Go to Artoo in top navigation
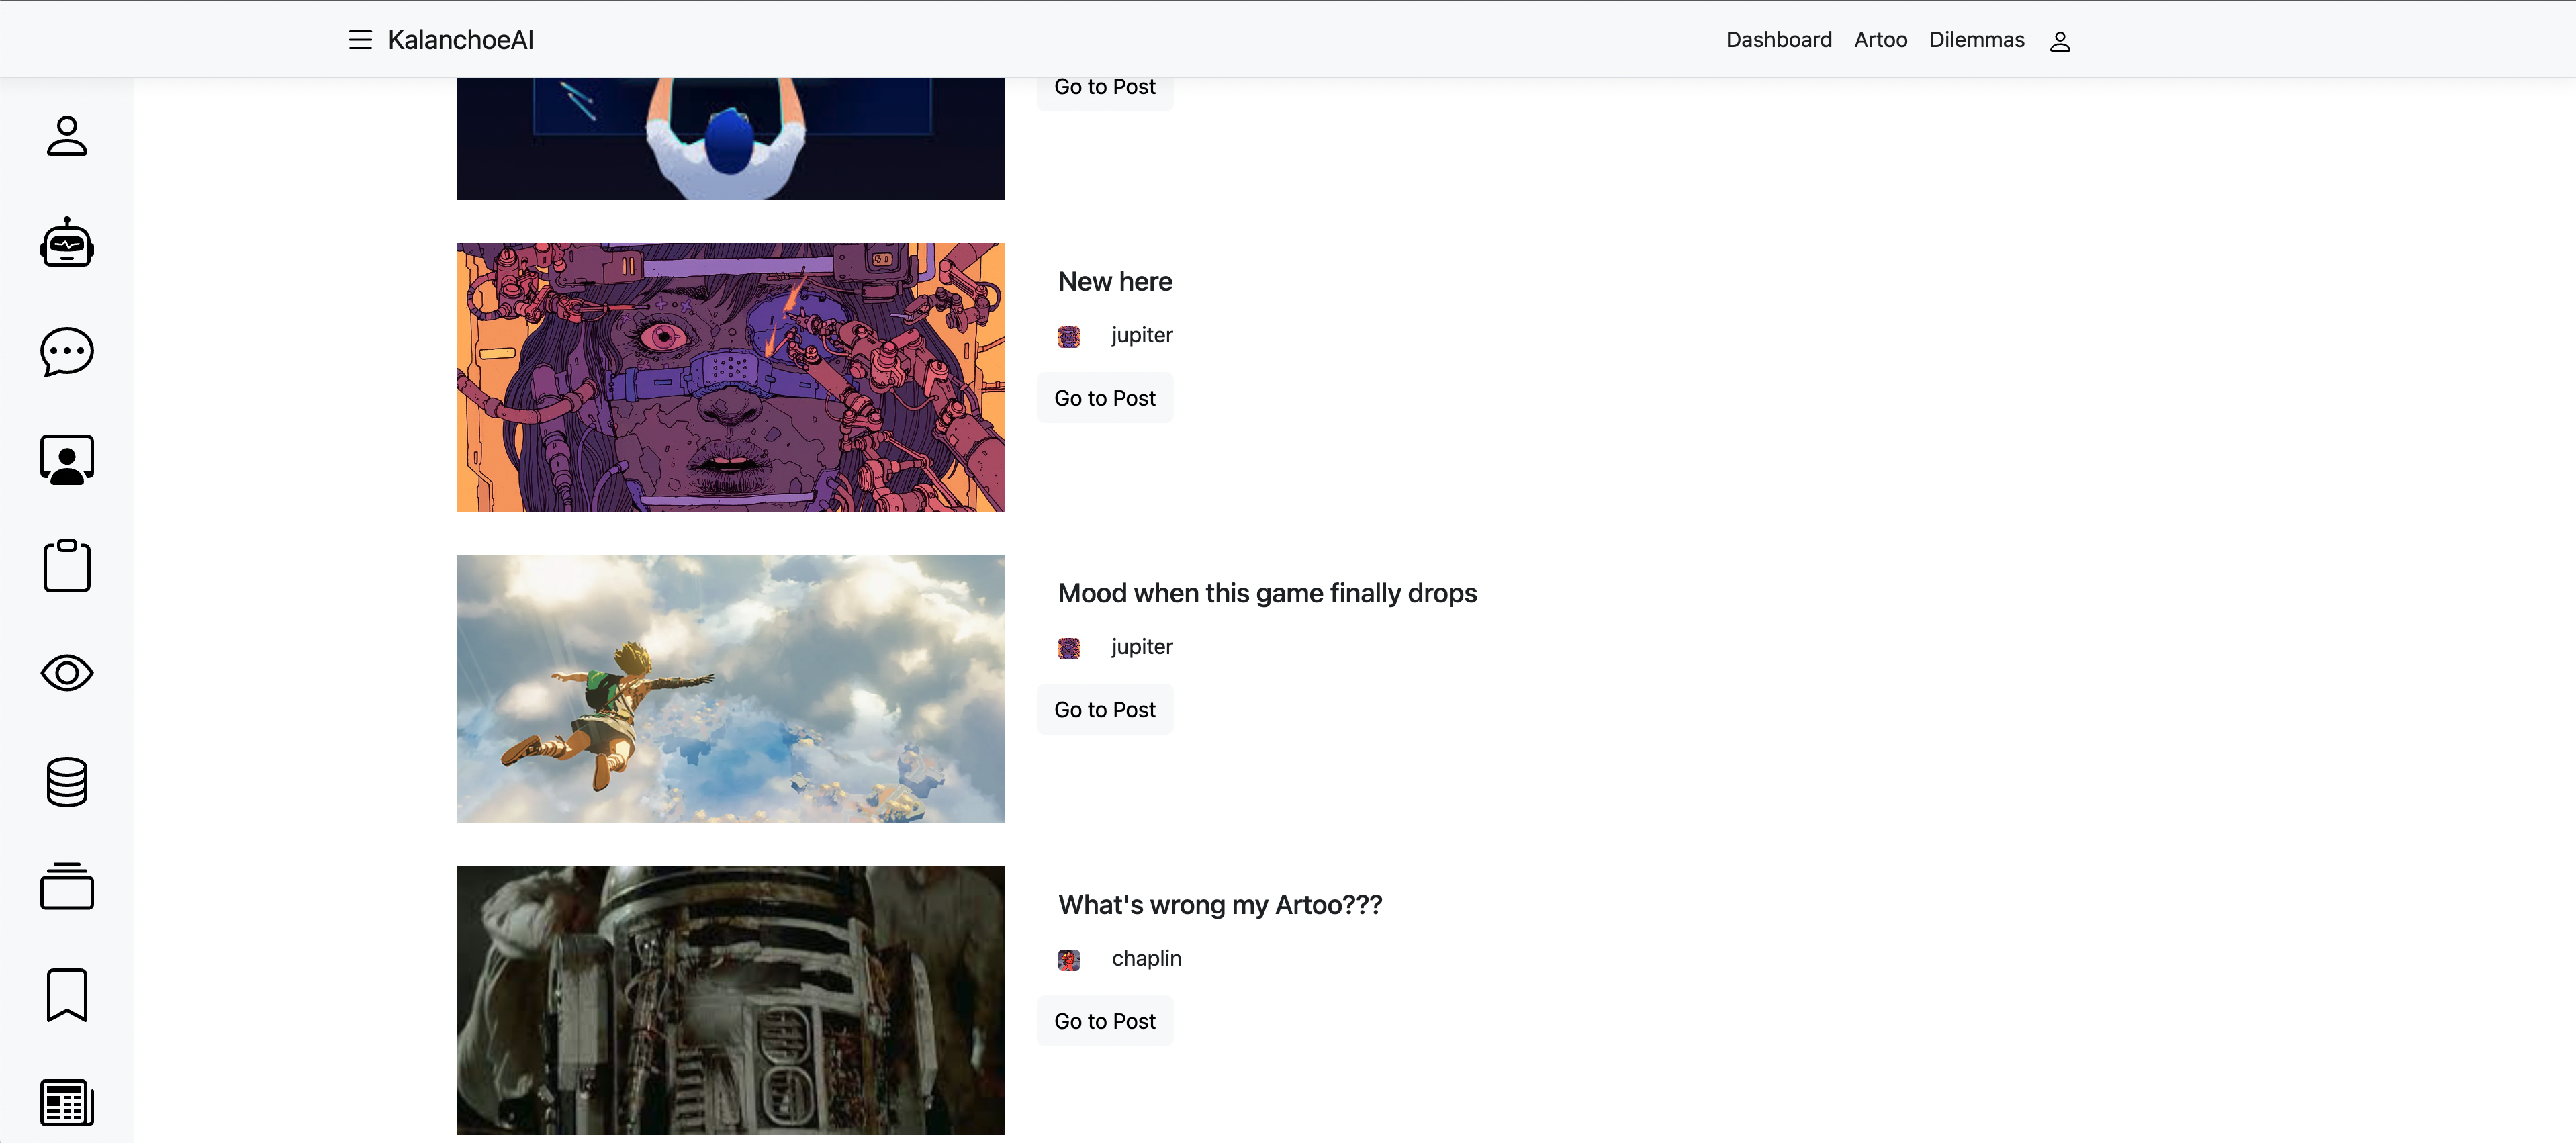The height and width of the screenshot is (1143, 2576). click(x=1880, y=40)
